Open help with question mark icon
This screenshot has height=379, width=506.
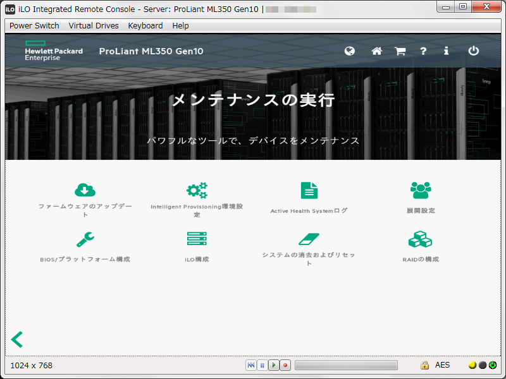423,51
